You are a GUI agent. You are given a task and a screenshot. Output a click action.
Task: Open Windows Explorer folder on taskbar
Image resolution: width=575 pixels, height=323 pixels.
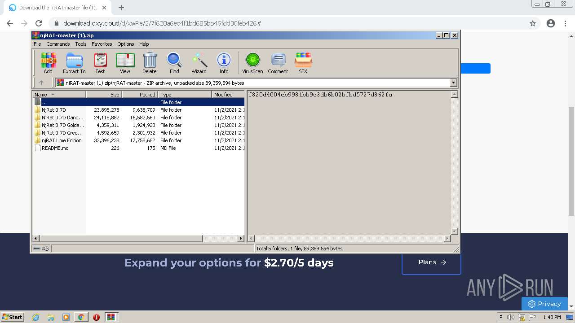pos(51,317)
